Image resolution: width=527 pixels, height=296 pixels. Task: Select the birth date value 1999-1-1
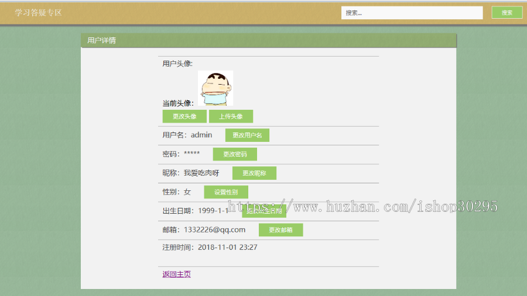pos(213,211)
